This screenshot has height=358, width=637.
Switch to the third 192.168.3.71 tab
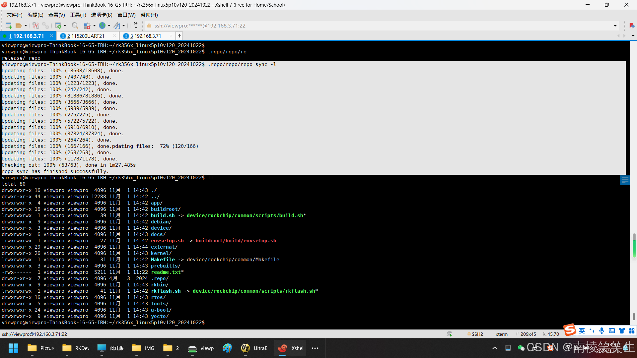[x=146, y=36]
